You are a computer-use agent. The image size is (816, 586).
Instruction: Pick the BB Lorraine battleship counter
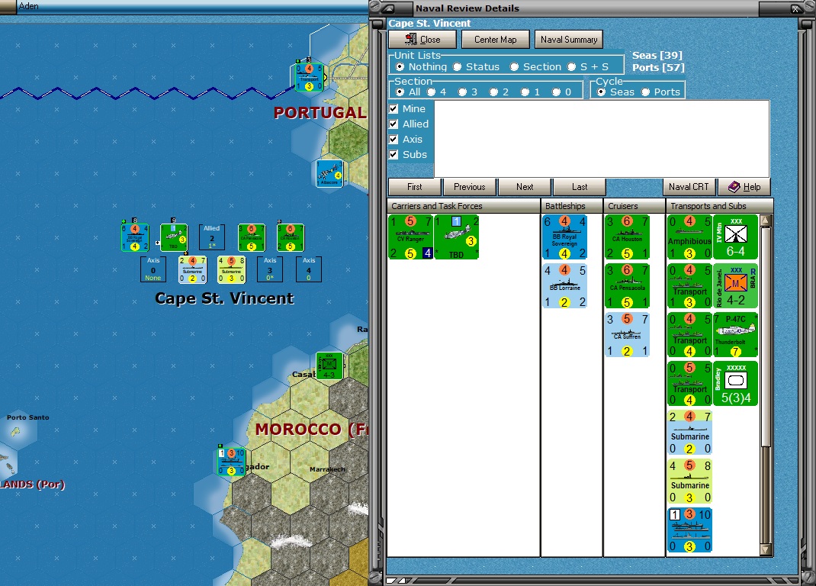[564, 286]
